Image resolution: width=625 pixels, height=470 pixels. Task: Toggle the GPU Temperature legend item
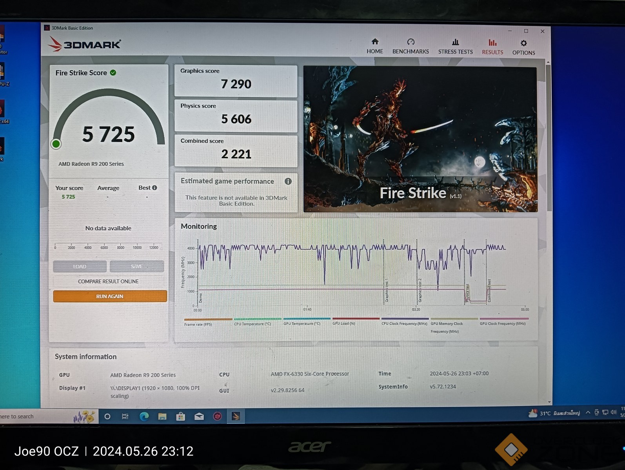coord(307,321)
